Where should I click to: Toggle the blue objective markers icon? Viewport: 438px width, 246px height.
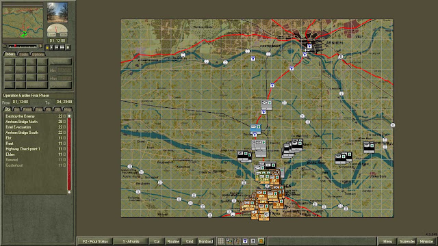coord(245,241)
